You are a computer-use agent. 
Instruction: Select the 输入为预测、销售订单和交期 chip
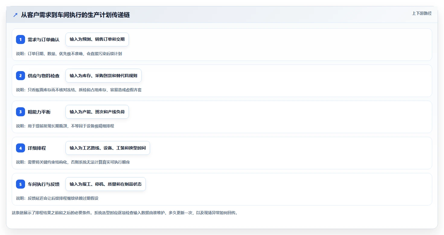97,39
